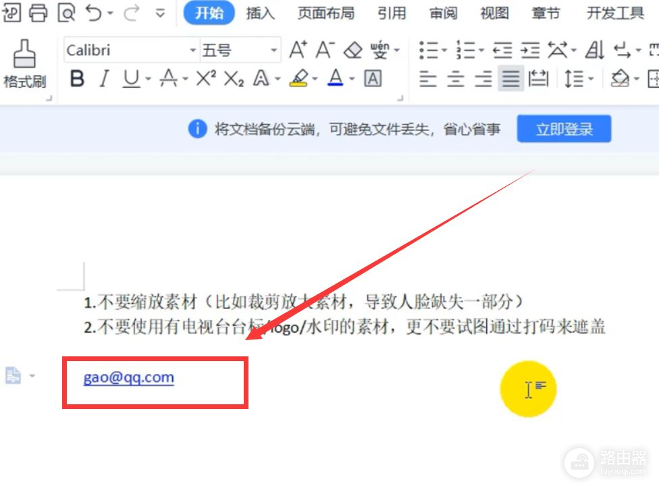Image resolution: width=659 pixels, height=490 pixels.
Task: Click the numbered list icon
Action: (x=465, y=50)
